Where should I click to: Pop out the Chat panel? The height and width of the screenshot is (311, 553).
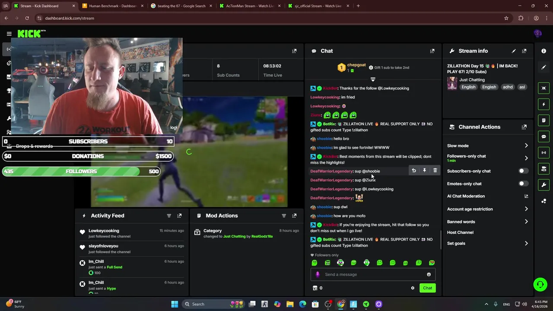pyautogui.click(x=432, y=51)
